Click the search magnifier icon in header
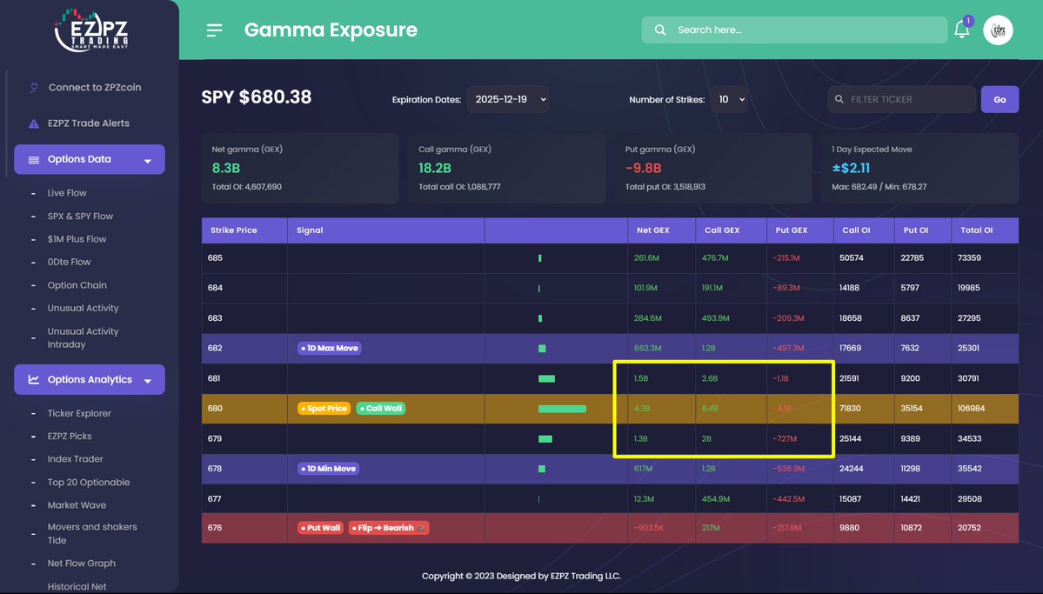 click(x=660, y=30)
